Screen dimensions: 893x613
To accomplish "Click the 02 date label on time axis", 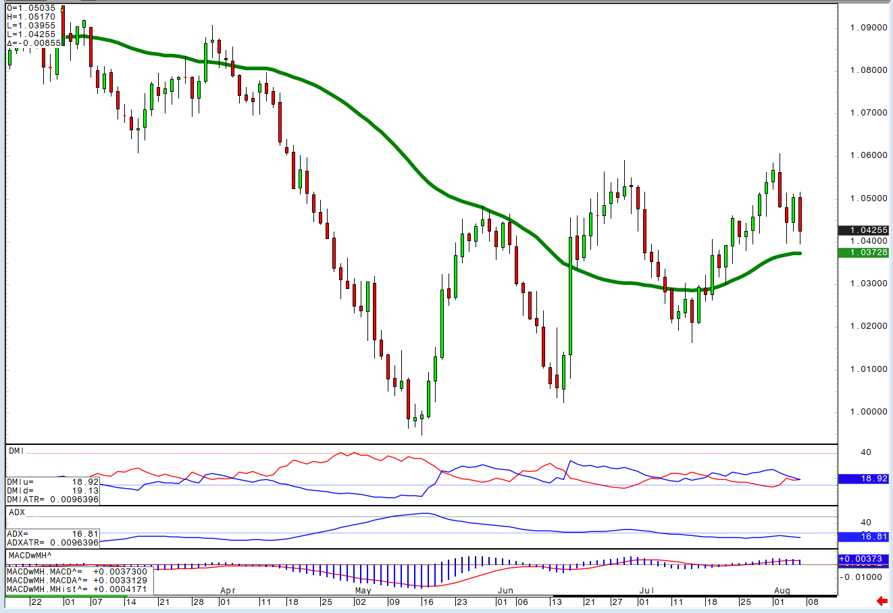I will 361,601.
